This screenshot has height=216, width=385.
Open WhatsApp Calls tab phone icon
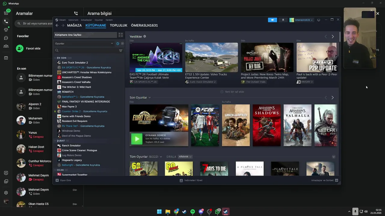click(x=6, y=22)
